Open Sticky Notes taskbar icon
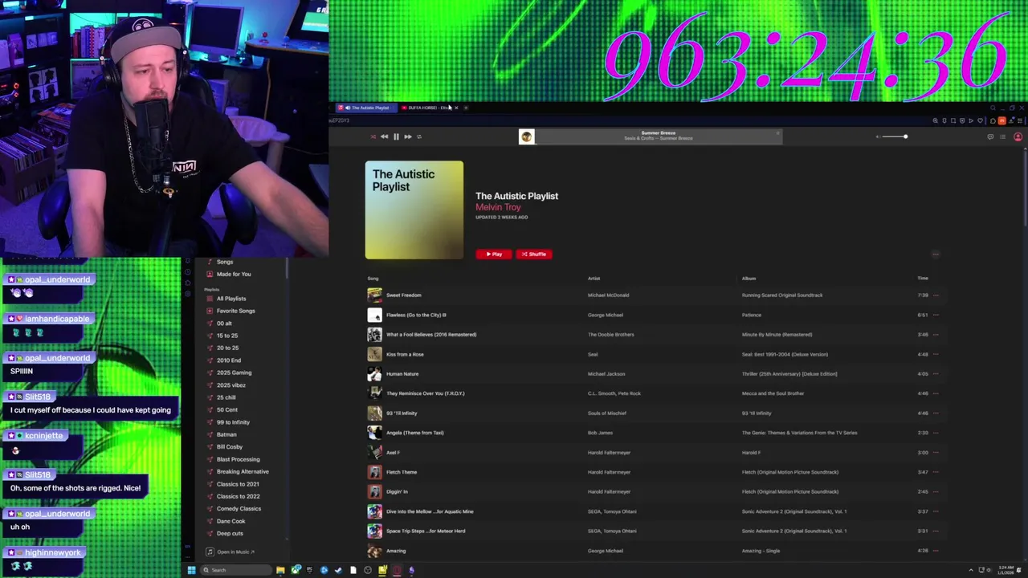Screen dimensions: 1028x578 [382, 570]
